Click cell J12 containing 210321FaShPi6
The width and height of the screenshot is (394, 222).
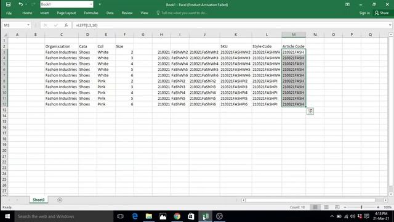coord(204,104)
